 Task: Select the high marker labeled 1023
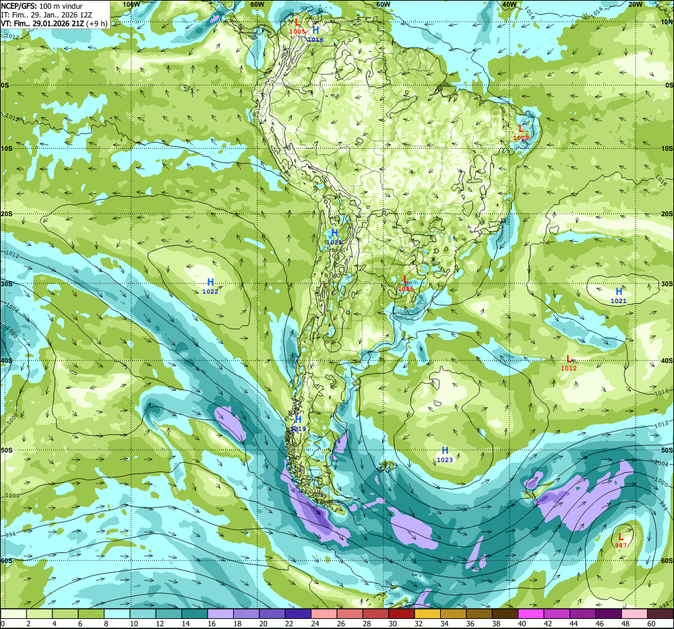[445, 455]
